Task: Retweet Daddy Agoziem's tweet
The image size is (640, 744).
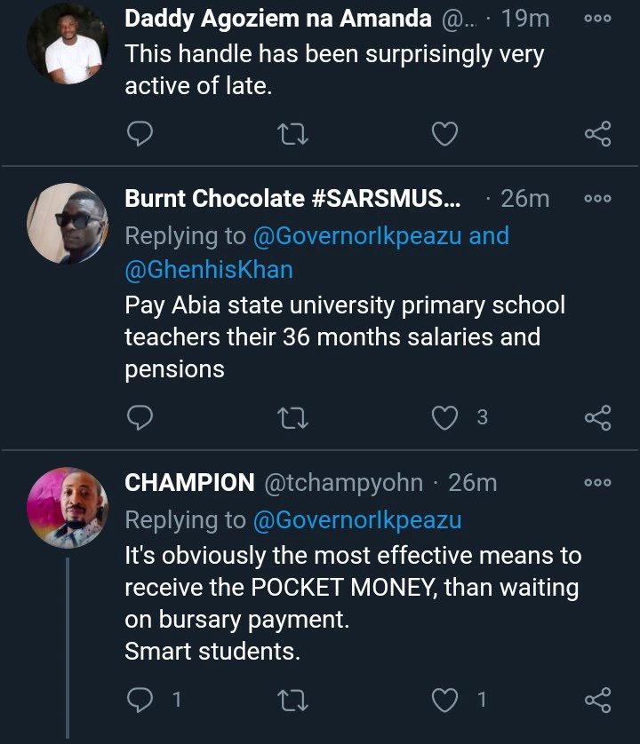Action: point(292,134)
